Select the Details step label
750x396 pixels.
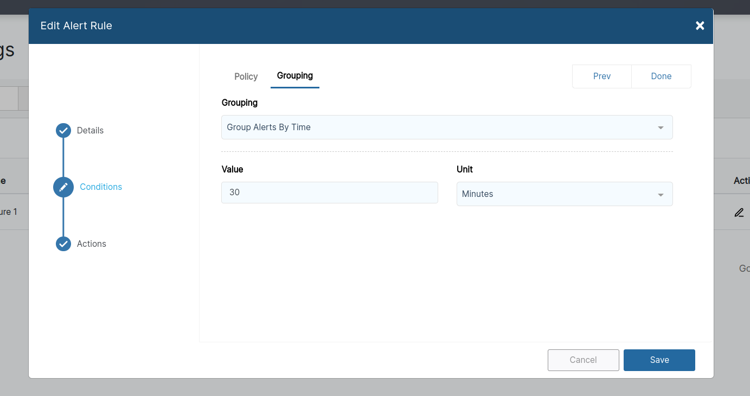pos(90,130)
